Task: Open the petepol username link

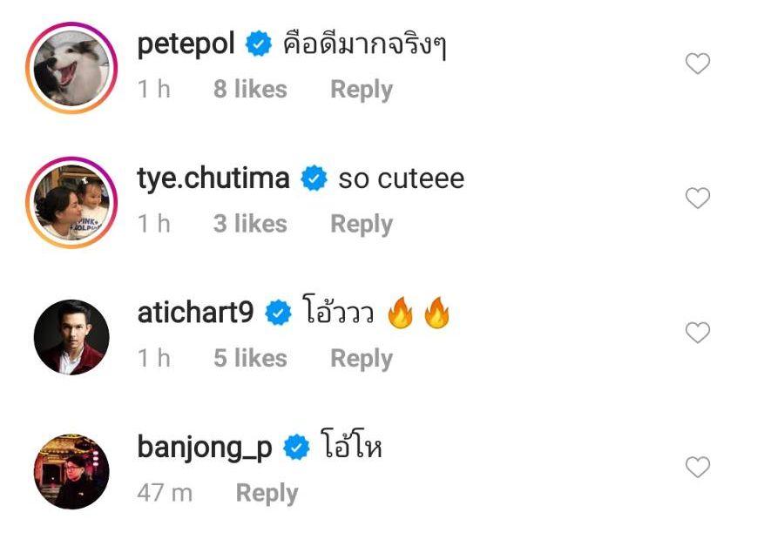Action: pos(186,44)
